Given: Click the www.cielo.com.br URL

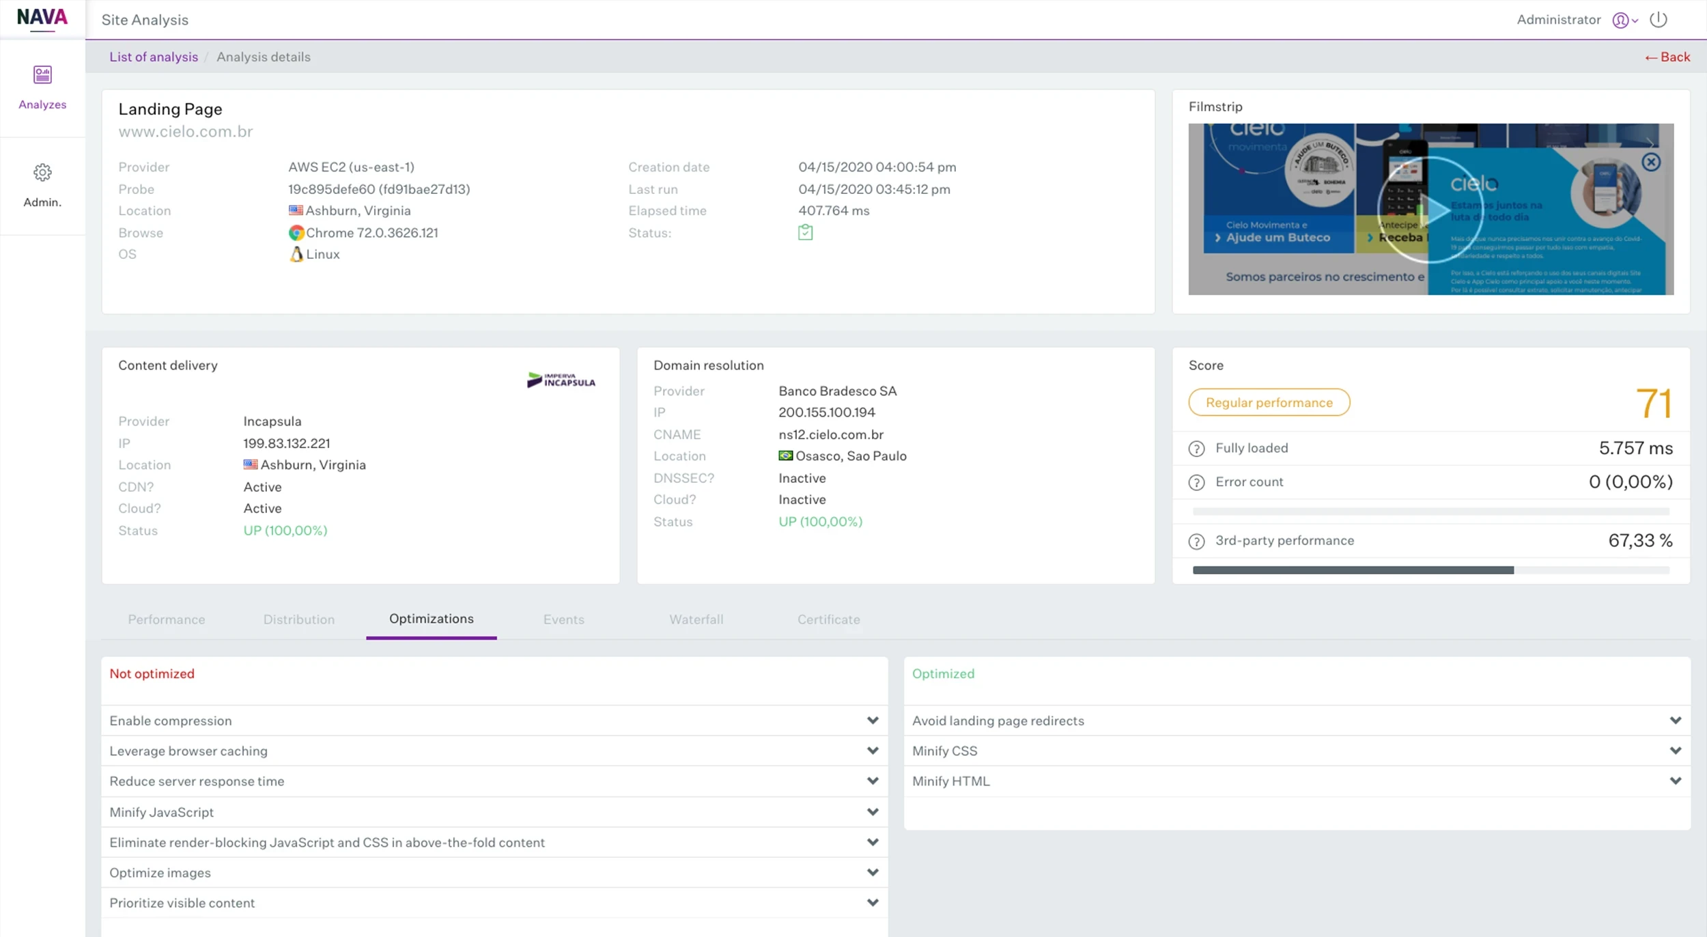Looking at the screenshot, I should tap(186, 131).
